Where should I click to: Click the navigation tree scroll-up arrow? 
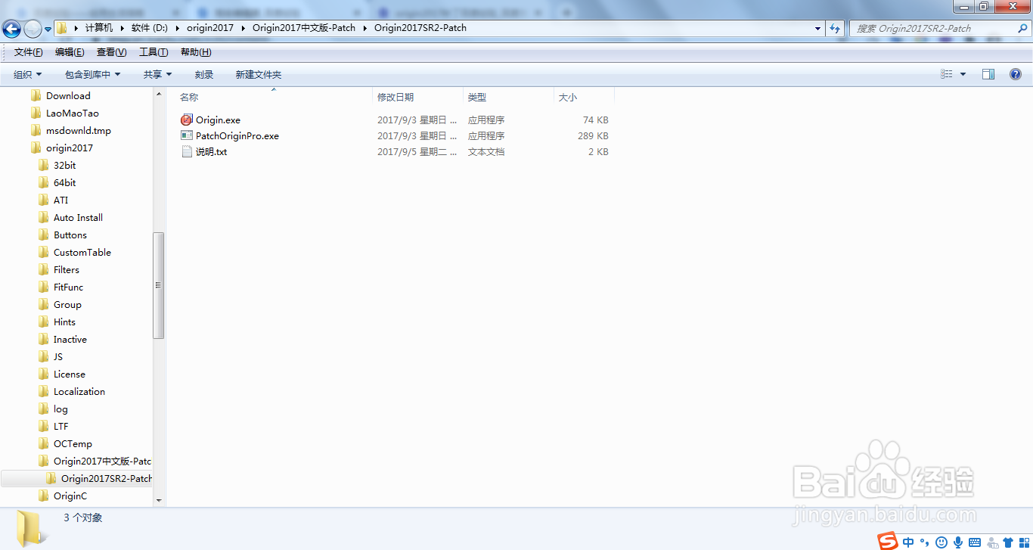(159, 94)
